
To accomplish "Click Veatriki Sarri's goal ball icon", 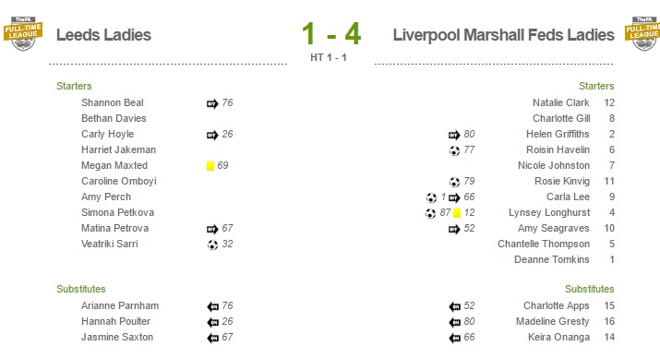I will pyautogui.click(x=212, y=245).
